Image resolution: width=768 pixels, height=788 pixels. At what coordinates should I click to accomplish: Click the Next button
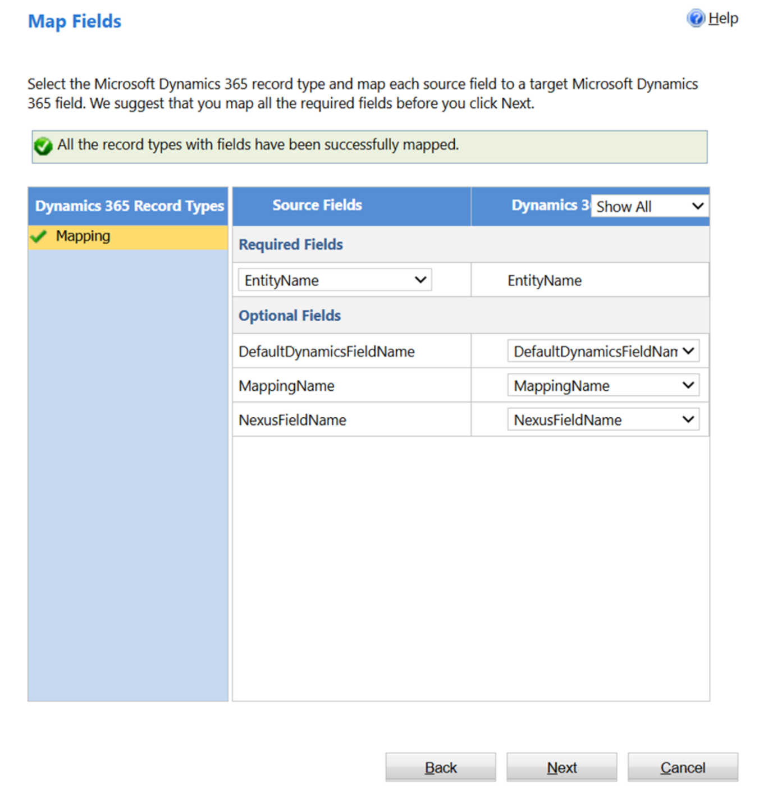[562, 767]
